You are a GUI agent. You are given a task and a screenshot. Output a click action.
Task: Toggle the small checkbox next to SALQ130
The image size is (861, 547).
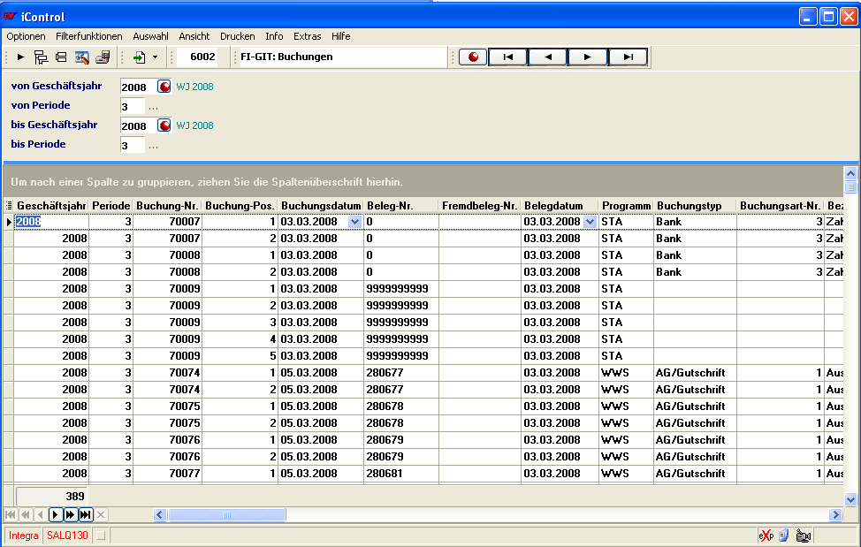click(x=100, y=536)
